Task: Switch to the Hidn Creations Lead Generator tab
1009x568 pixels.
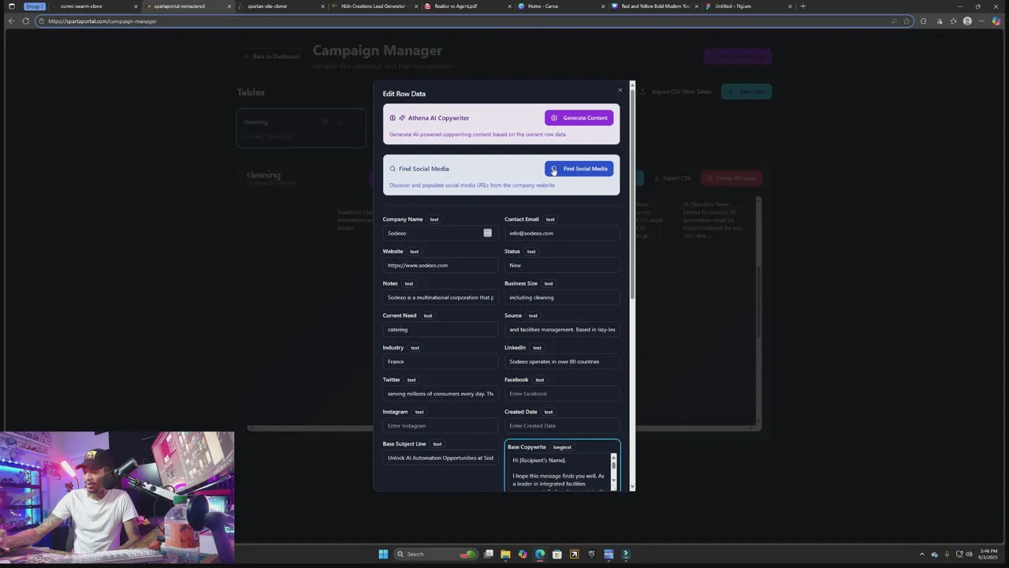Action: tap(374, 6)
